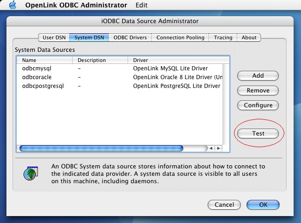Click the horizontal scrollbar thumb
The height and width of the screenshot is (223, 301).
101,149
